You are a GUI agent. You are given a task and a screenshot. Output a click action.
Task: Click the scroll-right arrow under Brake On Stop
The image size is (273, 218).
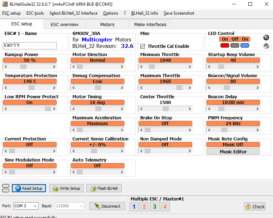point(190,130)
